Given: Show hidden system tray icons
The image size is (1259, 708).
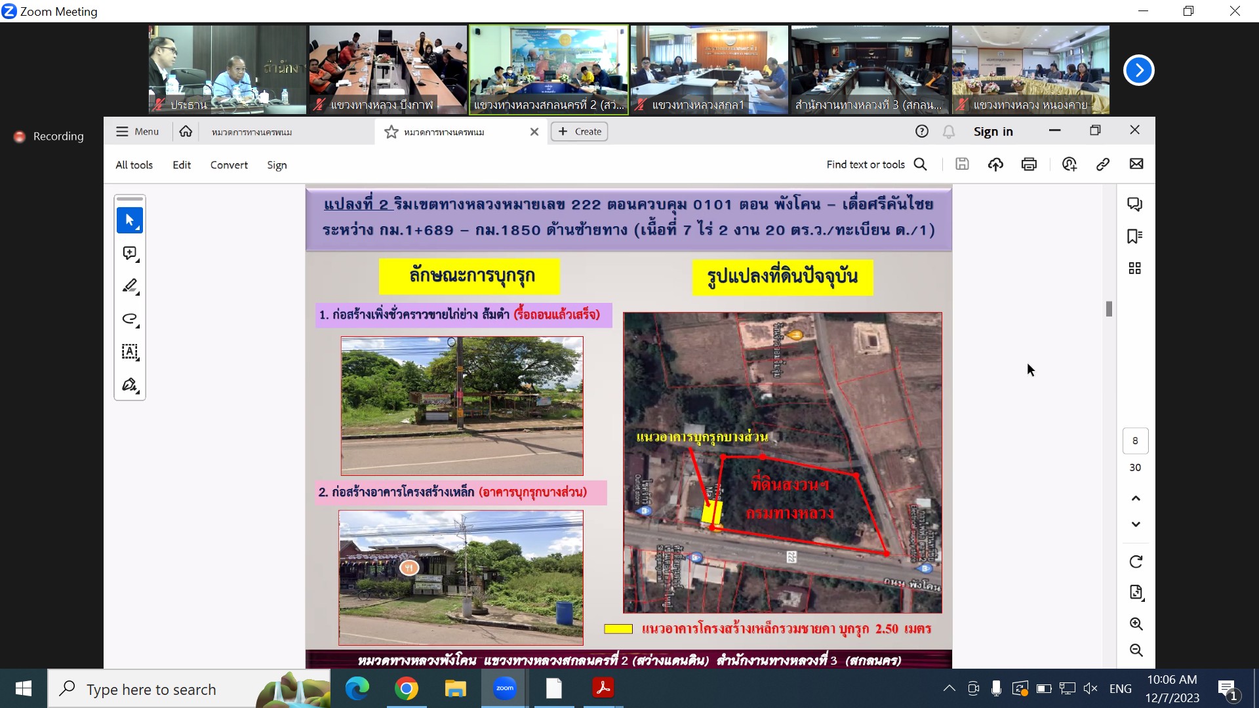Looking at the screenshot, I should [x=949, y=688].
